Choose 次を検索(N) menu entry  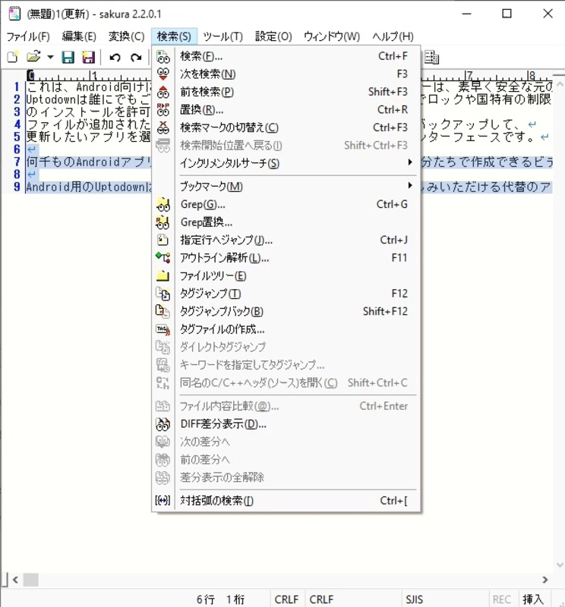pos(286,74)
